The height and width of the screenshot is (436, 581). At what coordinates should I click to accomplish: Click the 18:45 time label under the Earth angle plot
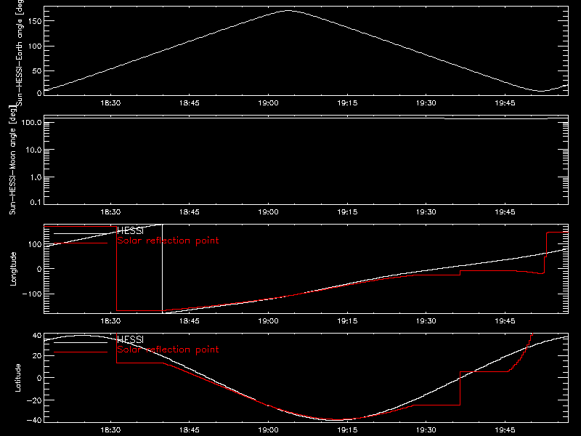click(x=190, y=103)
